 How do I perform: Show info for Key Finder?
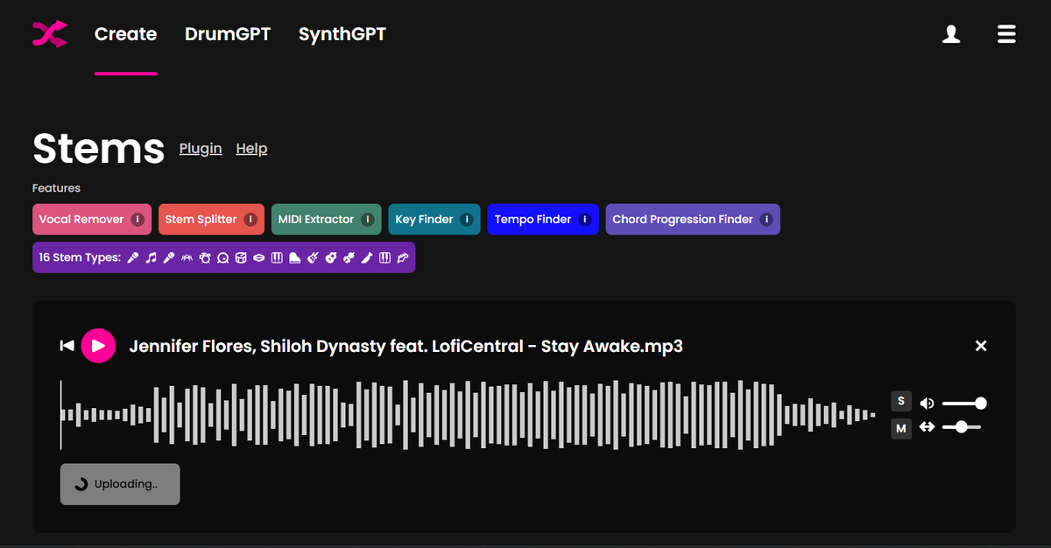[467, 220]
